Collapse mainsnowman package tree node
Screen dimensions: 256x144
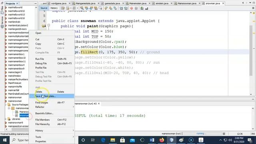pos(9,108)
